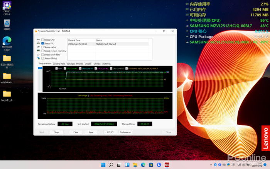Enable the Stress CPU checkbox
The width and height of the screenshot is (270, 169).
(x=42, y=40)
